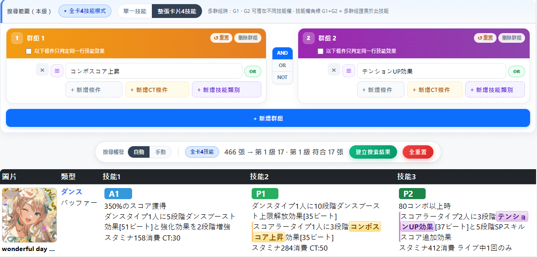
Task: Add a condition in 群組 2
Action: point(381,90)
